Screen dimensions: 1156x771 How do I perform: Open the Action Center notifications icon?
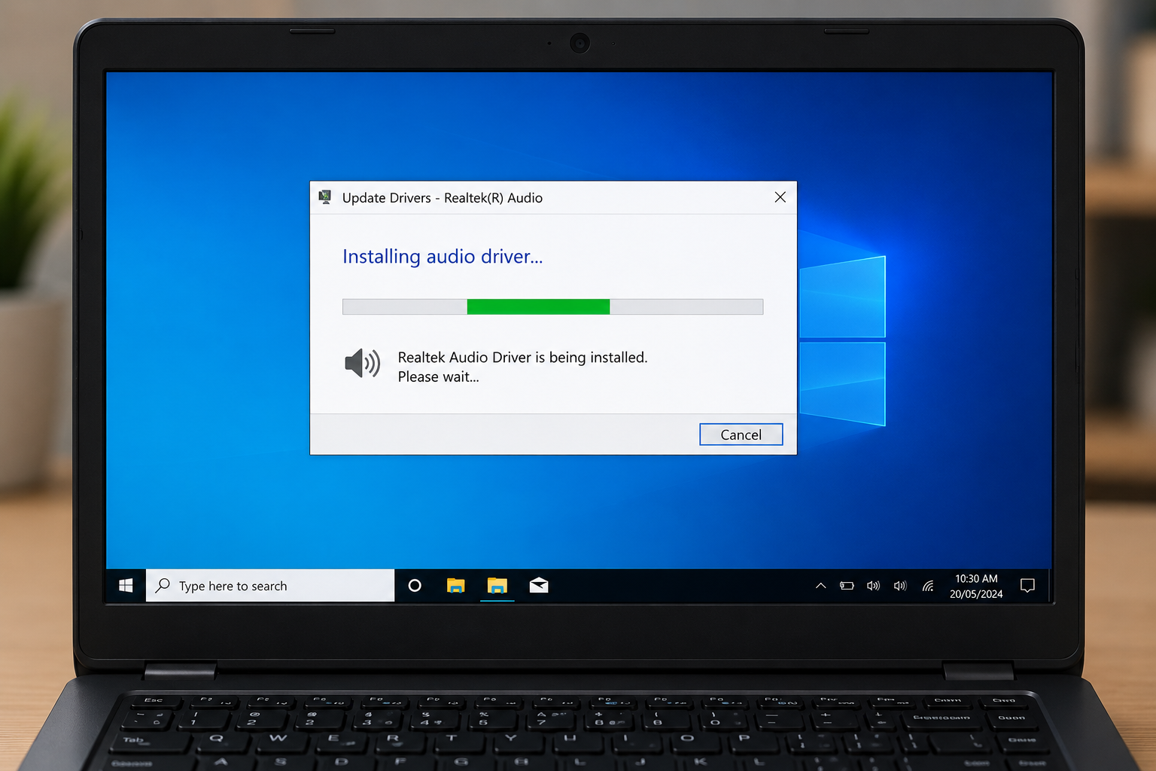click(1027, 586)
